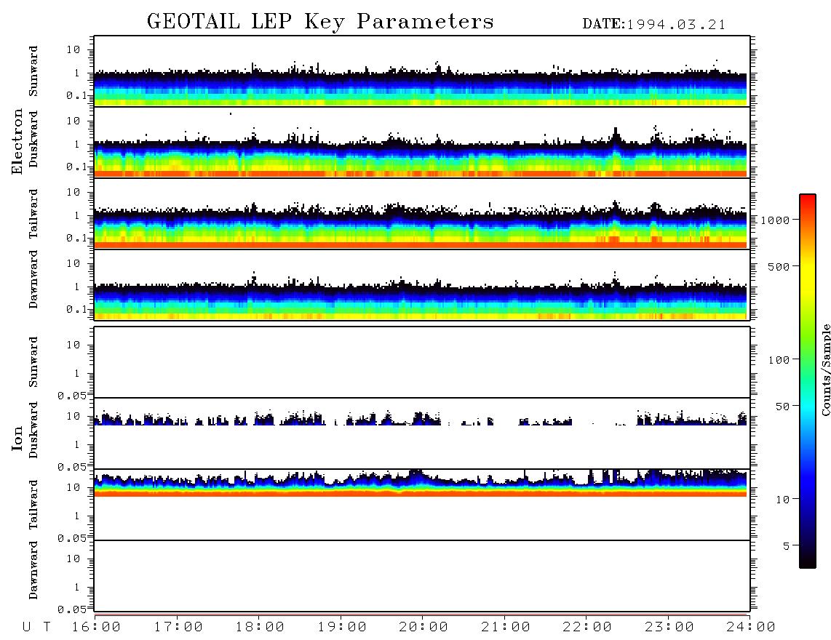Click the 19:00 time tick label
This screenshot has height=640, width=831.
342,627
